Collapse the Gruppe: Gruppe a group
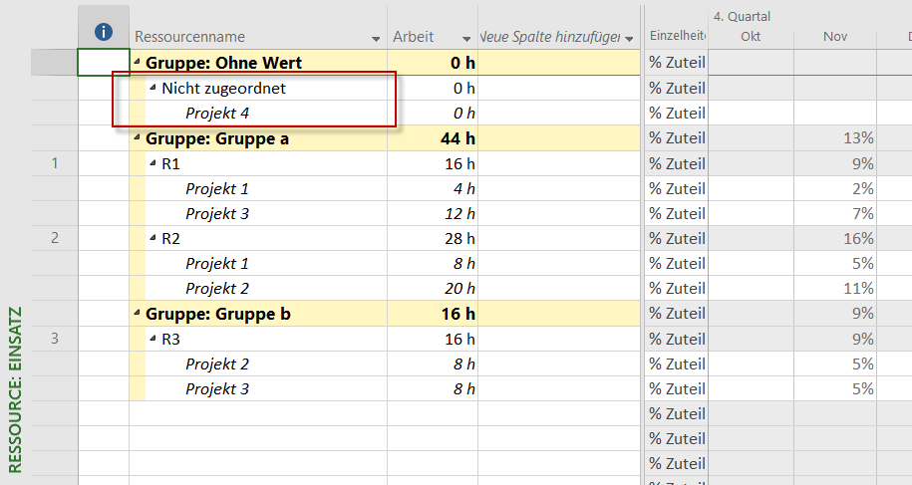Image resolution: width=912 pixels, height=485 pixels. click(138, 137)
